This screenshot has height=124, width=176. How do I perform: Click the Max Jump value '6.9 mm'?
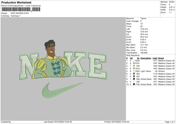point(144,50)
